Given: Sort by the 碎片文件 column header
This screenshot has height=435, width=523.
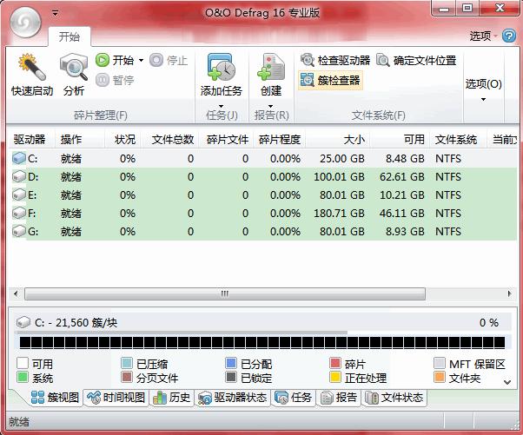Looking at the screenshot, I should [x=226, y=139].
